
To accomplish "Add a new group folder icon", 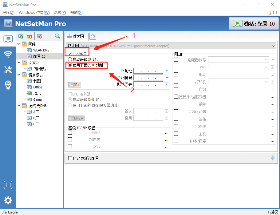I will (30, 36).
